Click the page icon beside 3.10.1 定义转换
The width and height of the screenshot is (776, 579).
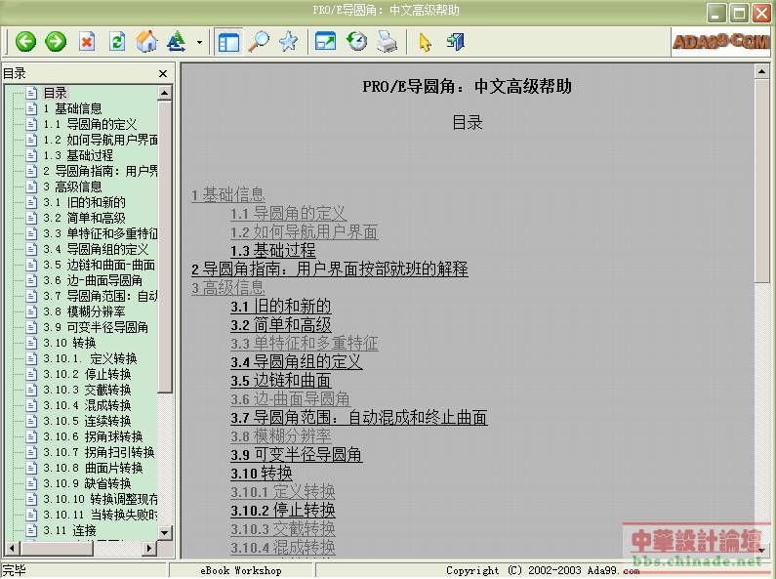click(31, 358)
